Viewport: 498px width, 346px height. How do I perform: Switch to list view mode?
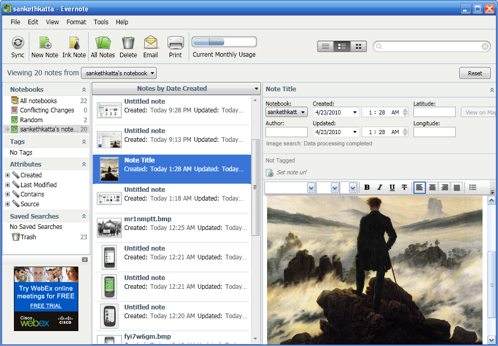pyautogui.click(x=325, y=46)
